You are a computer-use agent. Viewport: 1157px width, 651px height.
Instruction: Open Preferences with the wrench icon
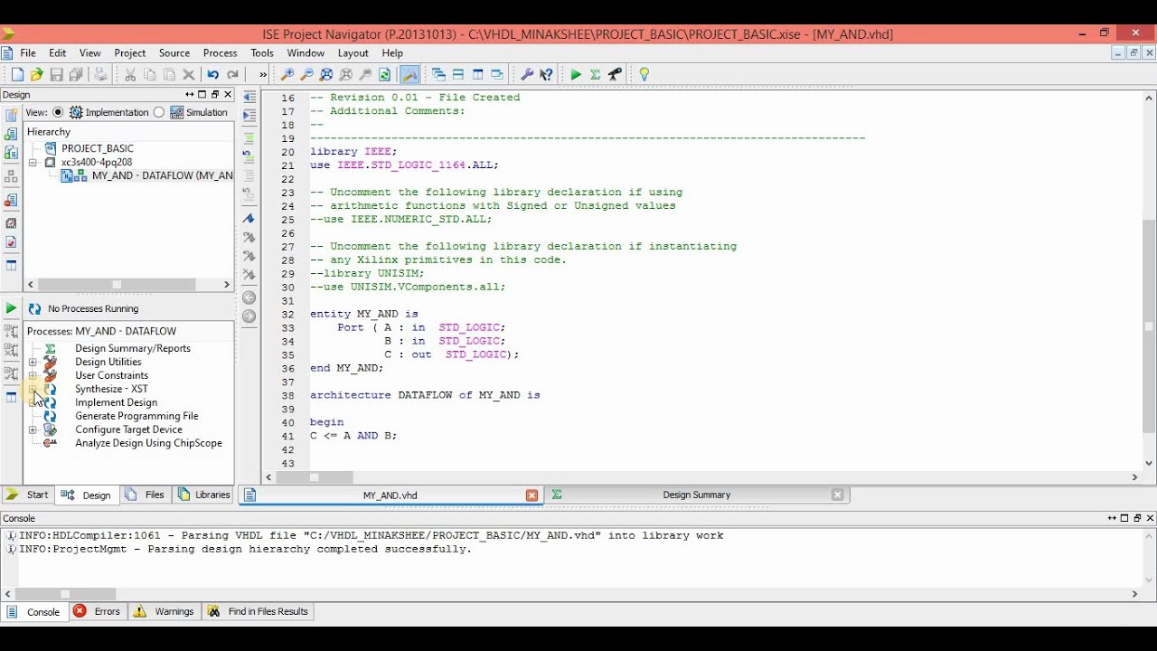pyautogui.click(x=527, y=75)
